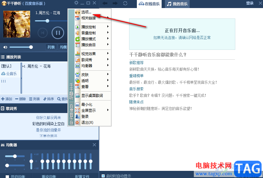The width and height of the screenshot is (263, 178).
Task: Click the 最小化 menu icon
Action: click(77, 105)
